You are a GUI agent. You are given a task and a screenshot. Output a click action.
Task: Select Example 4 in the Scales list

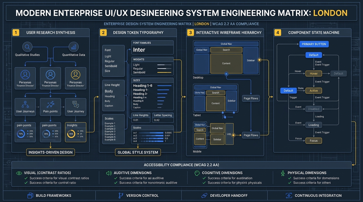tap(110, 134)
